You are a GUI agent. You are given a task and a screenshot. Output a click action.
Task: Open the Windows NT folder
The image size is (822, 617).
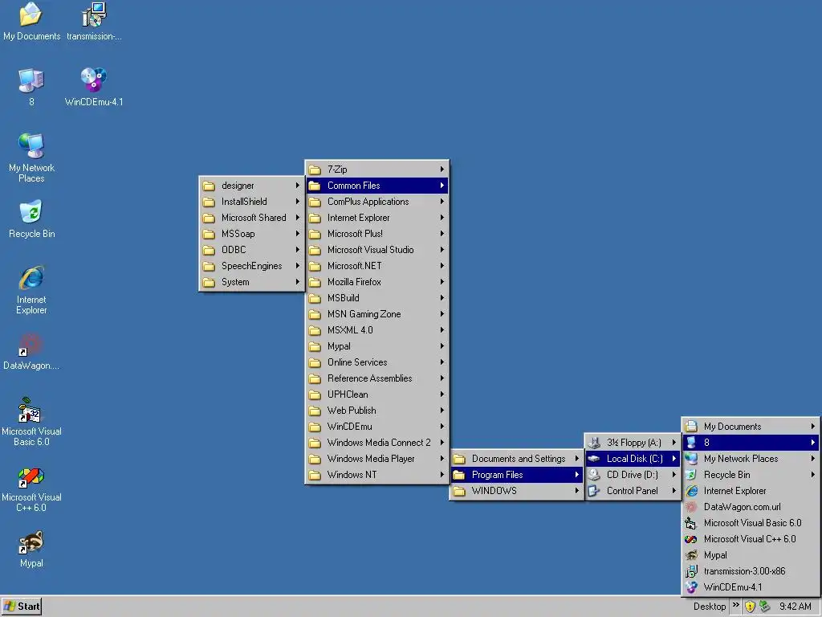click(377, 475)
